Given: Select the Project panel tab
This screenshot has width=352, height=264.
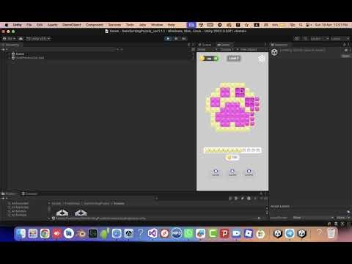Looking at the screenshot, I should [9, 194].
